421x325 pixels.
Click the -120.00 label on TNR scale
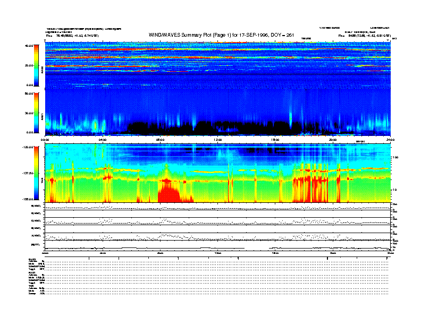28,147
